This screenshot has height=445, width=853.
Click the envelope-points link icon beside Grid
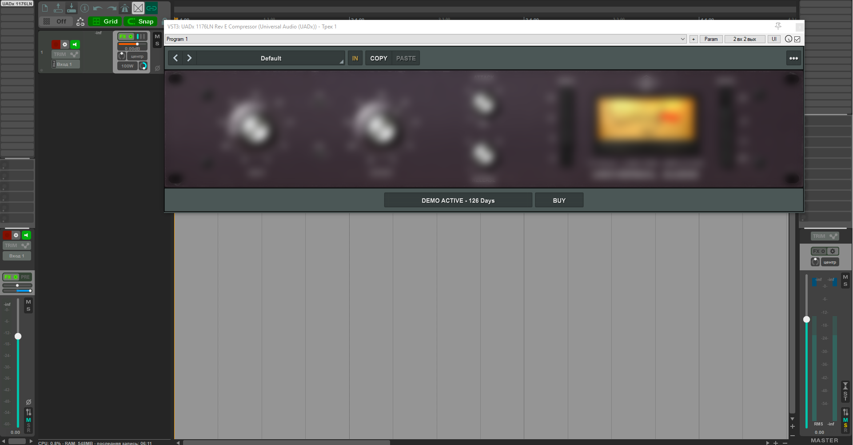(x=80, y=21)
